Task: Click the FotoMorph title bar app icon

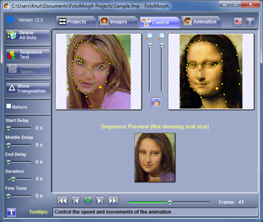Action: point(7,6)
